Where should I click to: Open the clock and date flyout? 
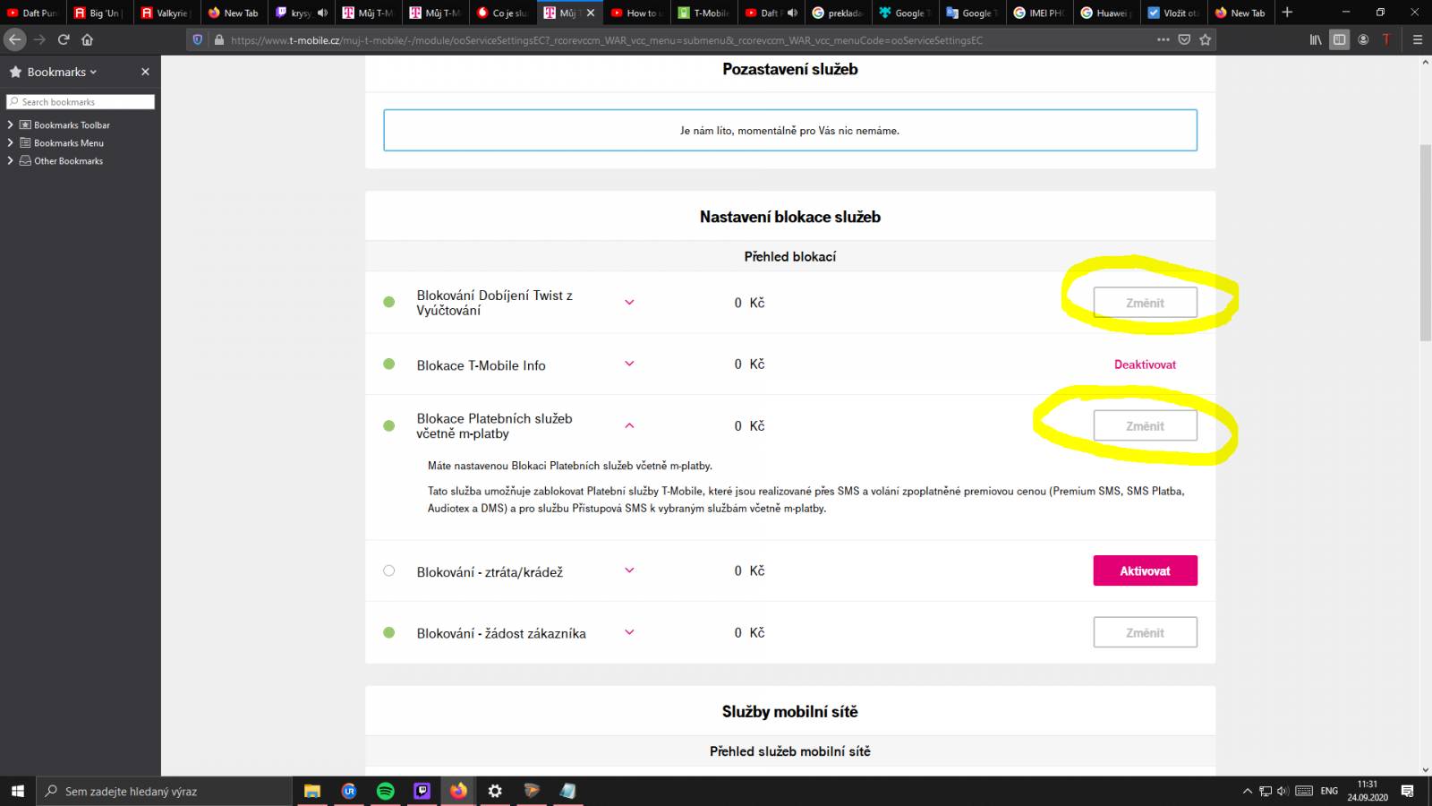[1367, 791]
